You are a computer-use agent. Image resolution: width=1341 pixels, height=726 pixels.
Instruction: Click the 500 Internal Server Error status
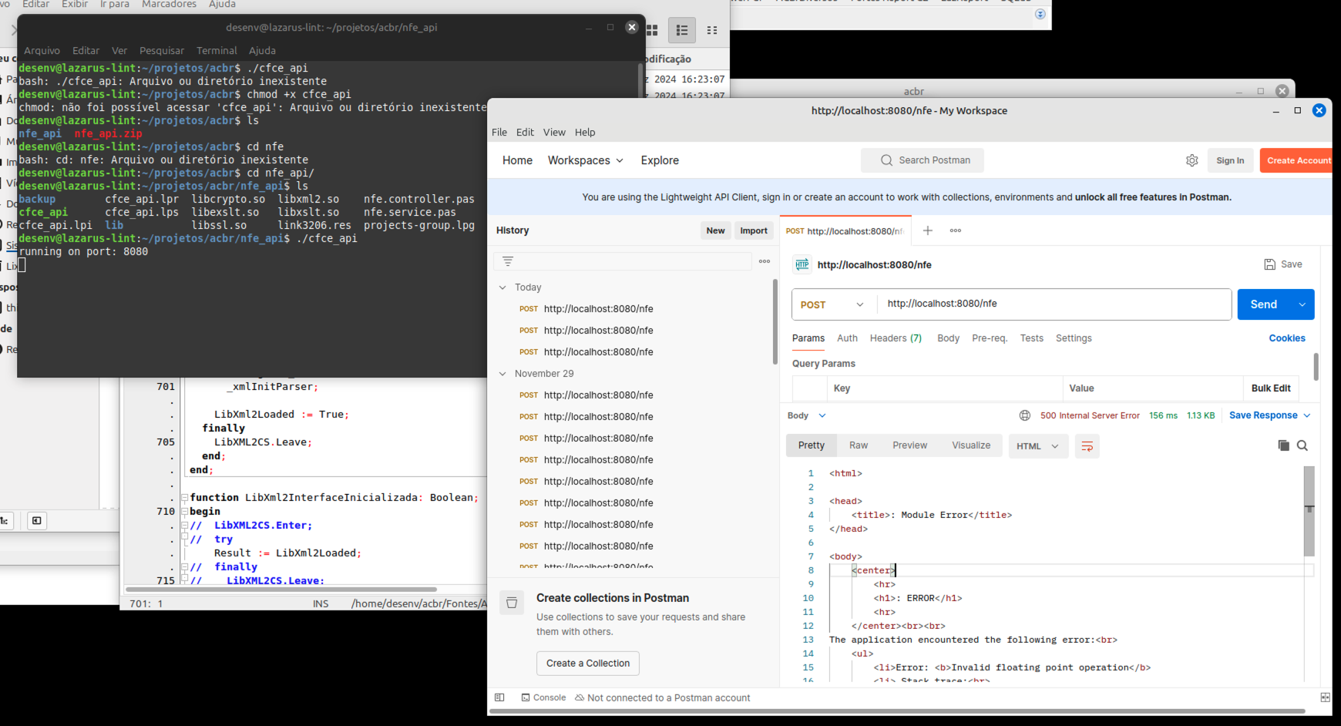(x=1090, y=415)
